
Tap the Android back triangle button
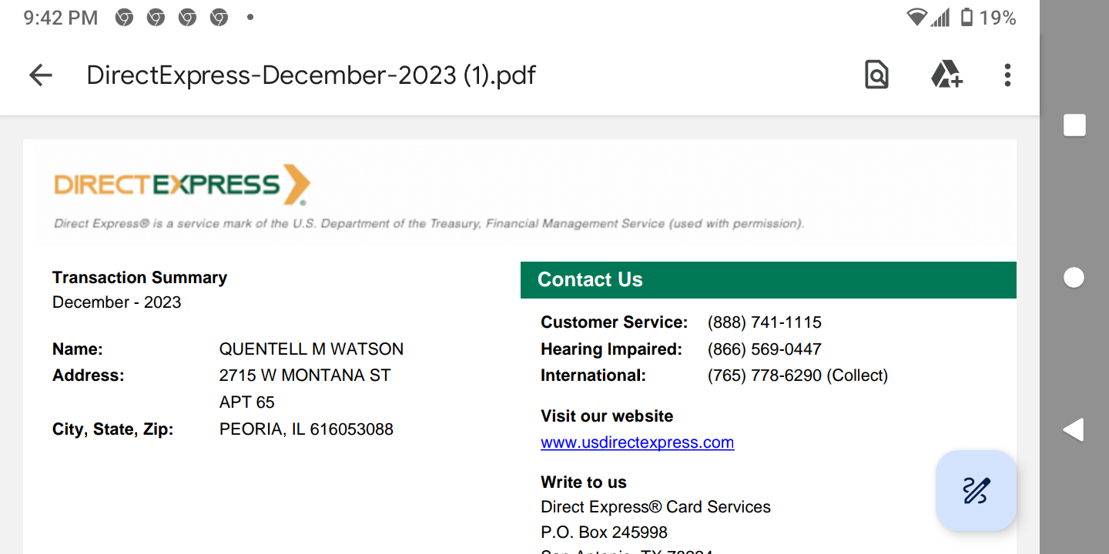click(1074, 429)
